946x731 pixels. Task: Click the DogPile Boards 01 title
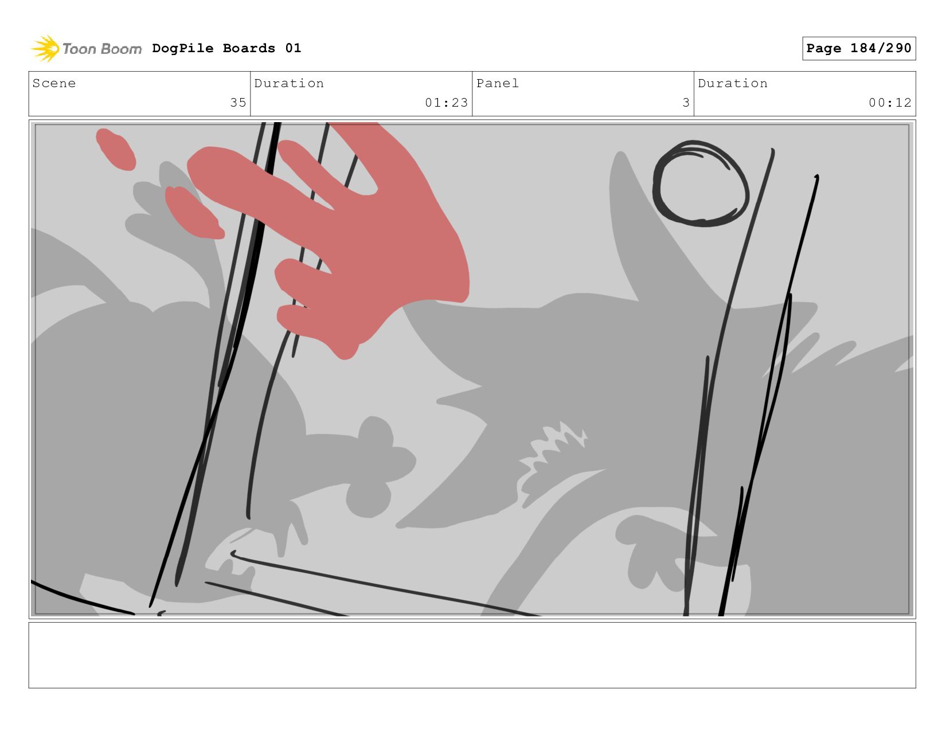tap(226, 48)
